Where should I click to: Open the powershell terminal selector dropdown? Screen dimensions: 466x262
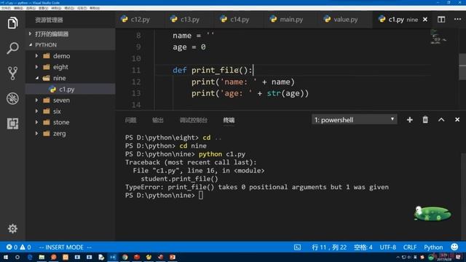click(355, 119)
